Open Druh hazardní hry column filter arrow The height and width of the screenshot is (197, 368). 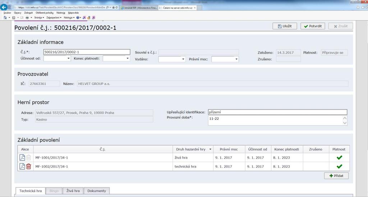tap(210, 149)
